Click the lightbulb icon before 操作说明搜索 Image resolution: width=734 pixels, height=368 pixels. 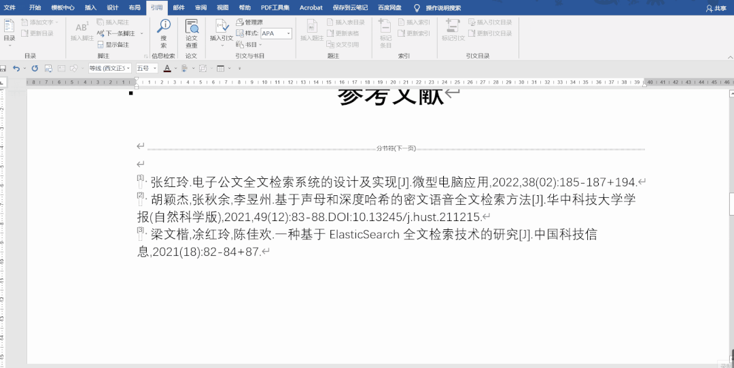(x=417, y=7)
